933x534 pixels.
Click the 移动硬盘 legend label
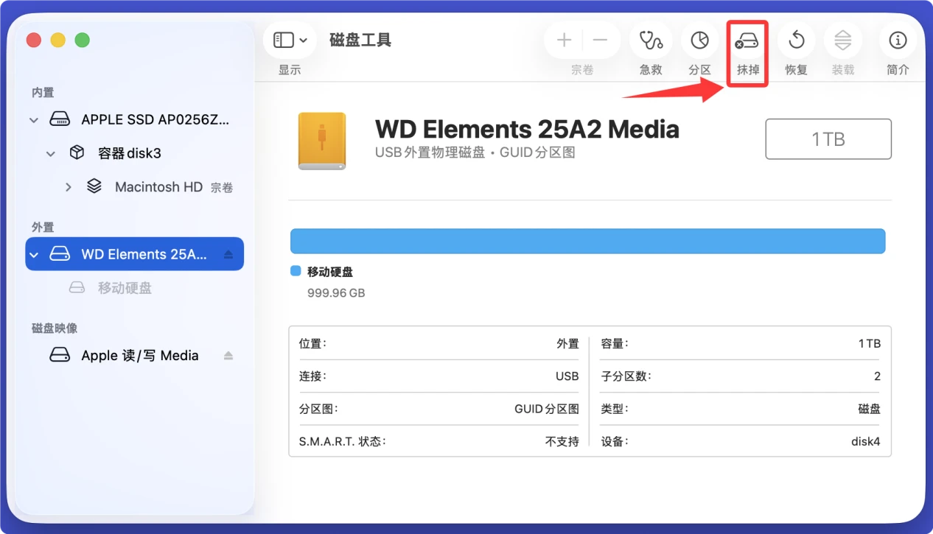[x=330, y=272]
